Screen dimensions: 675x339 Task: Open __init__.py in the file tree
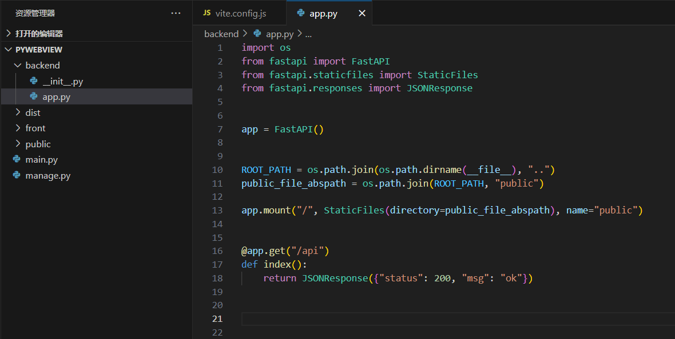click(x=62, y=81)
